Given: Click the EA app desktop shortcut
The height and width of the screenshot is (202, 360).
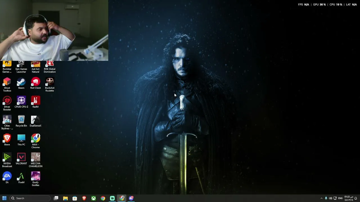Looking at the screenshot, I should (7, 178).
